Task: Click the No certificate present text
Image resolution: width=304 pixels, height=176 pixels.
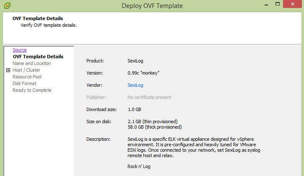Action: click(149, 97)
